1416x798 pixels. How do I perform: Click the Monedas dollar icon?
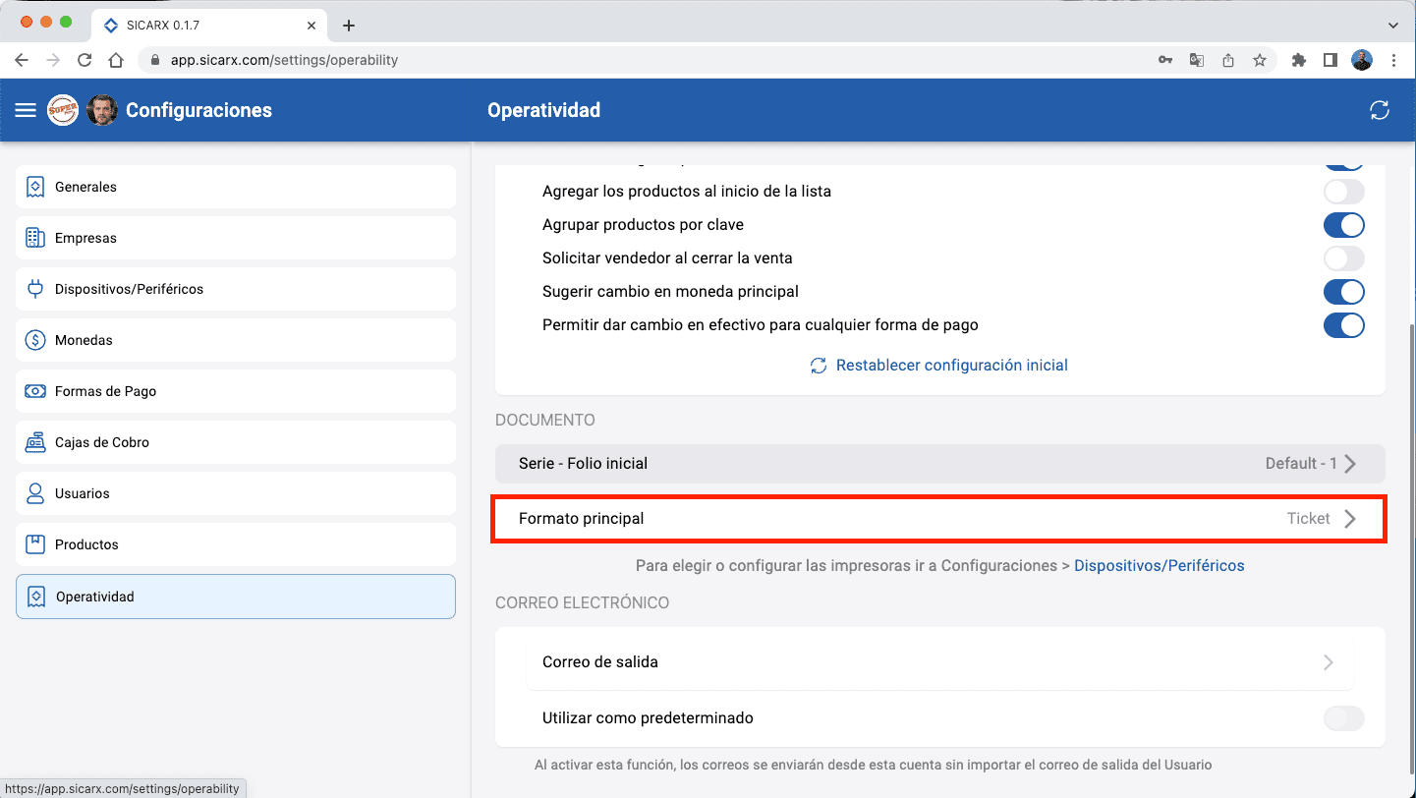click(x=35, y=340)
